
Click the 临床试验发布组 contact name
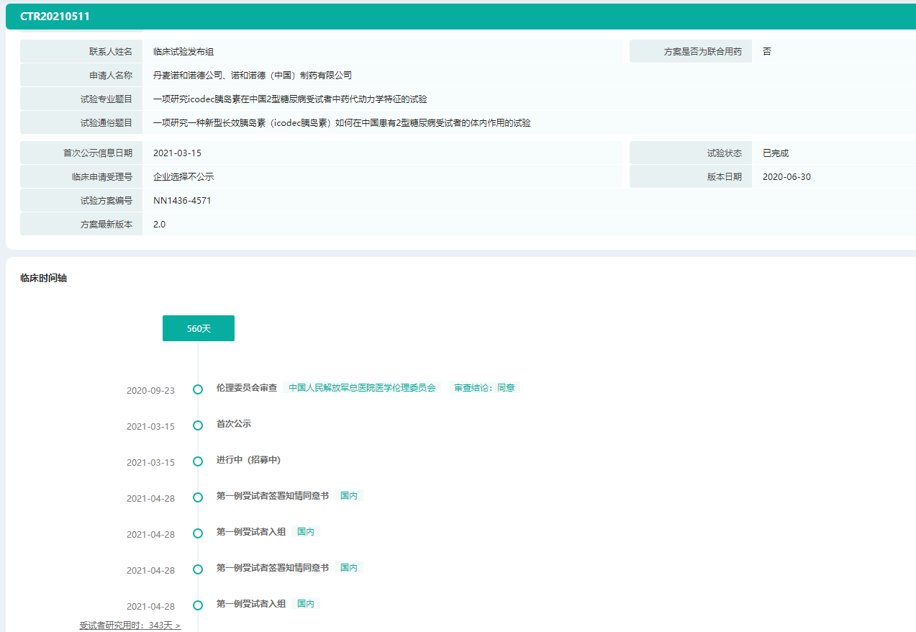183,52
